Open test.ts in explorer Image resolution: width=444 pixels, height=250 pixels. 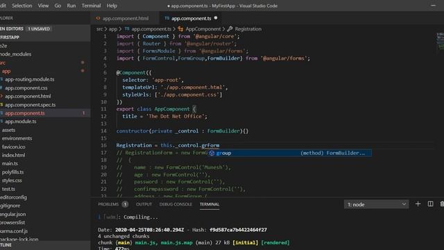8,189
